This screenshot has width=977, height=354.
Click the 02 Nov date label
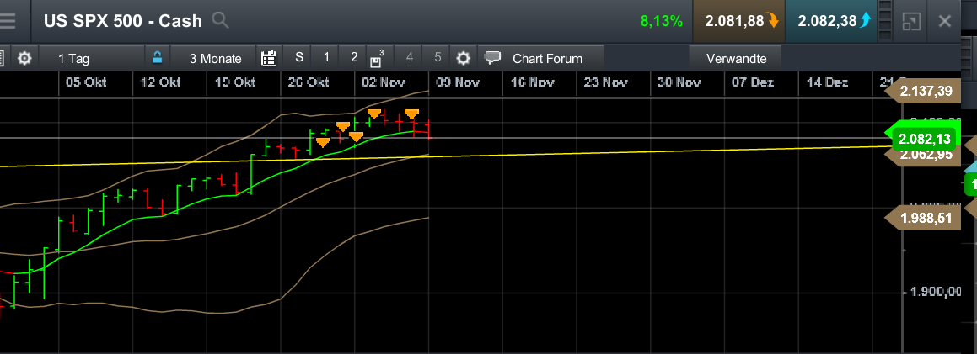[383, 82]
